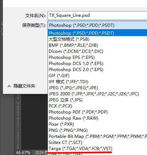Image resolution: width=147 pixels, height=155 pixels.
Task: Choose Photoshop EPS (*.EPS) format
Action: (97, 57)
